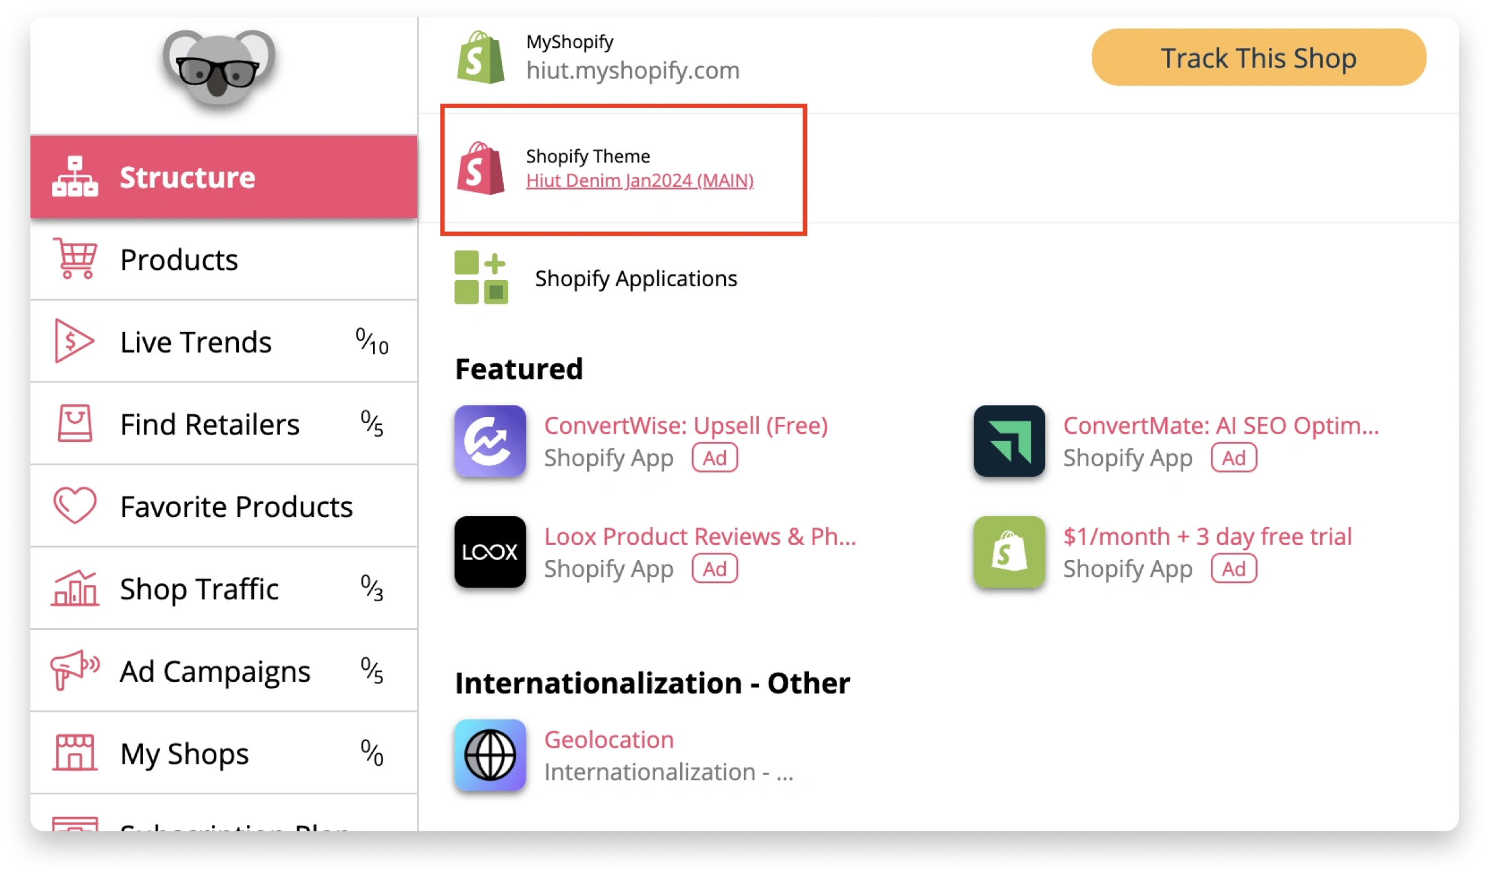Open the ConvertWise: Upsell (Free) link
Viewport: 1489px width, 875px height.
pos(686,425)
